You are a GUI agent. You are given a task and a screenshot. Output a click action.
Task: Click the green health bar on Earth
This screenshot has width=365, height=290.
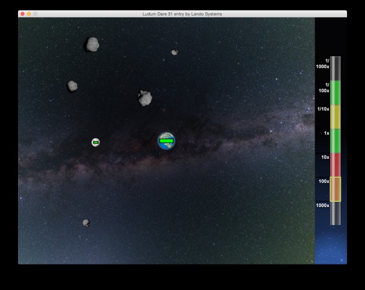click(167, 141)
